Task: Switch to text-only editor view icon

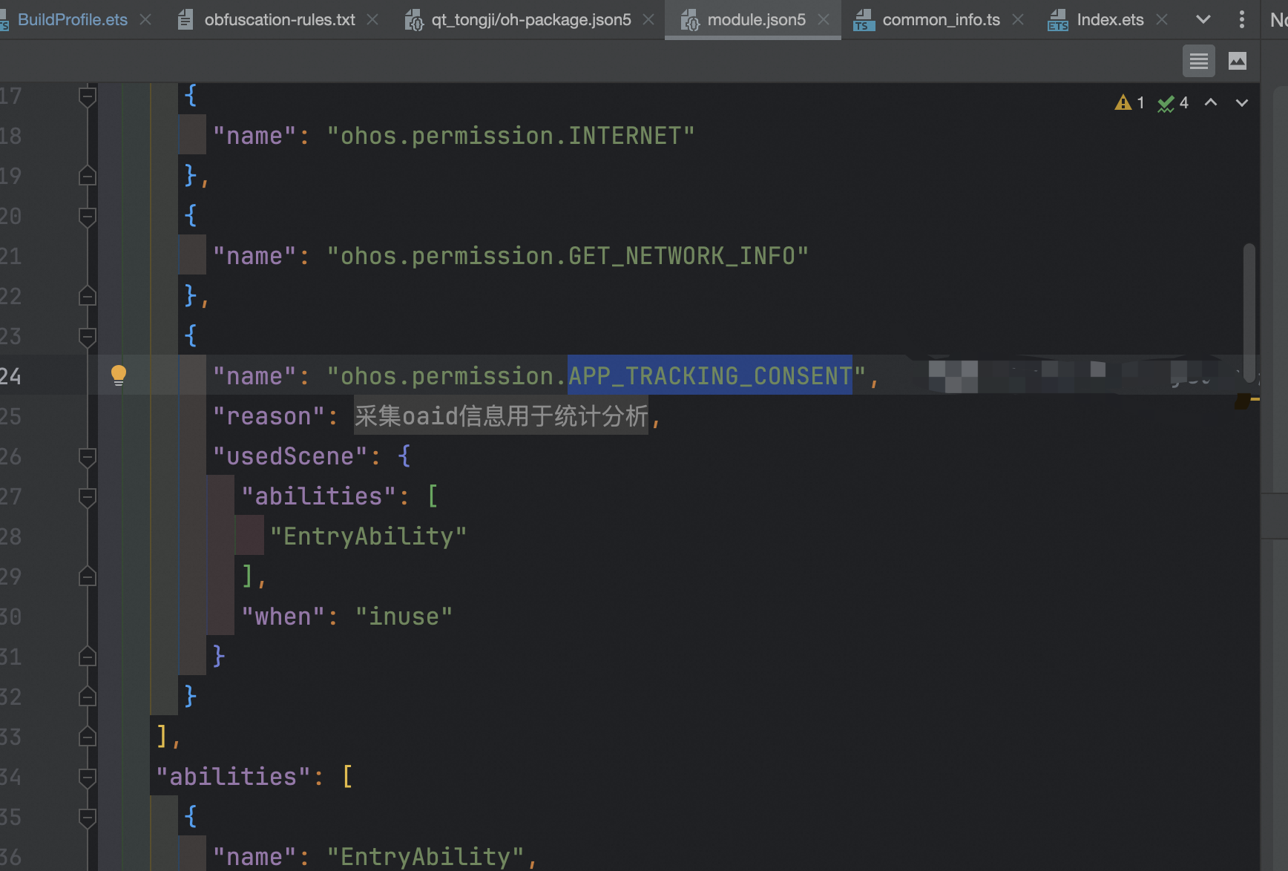Action: click(x=1198, y=61)
